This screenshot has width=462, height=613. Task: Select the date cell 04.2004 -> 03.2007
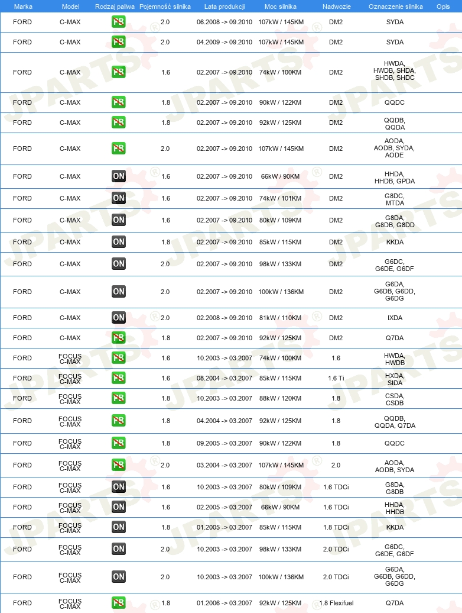coord(225,421)
